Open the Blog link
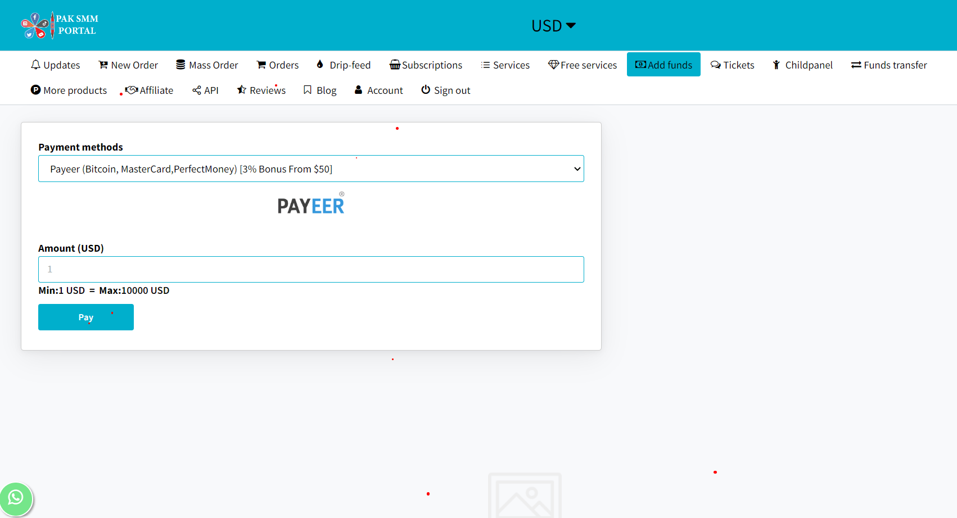The image size is (957, 518). [x=320, y=90]
